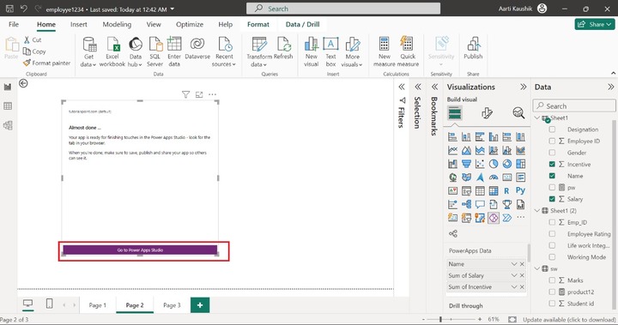Collapse the Sheet1 (2) table

pyautogui.click(x=537, y=211)
